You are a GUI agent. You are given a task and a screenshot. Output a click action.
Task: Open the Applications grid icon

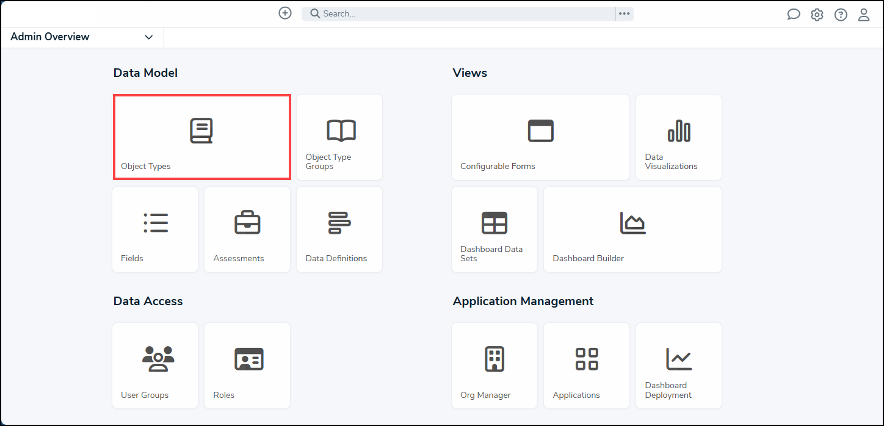point(587,359)
